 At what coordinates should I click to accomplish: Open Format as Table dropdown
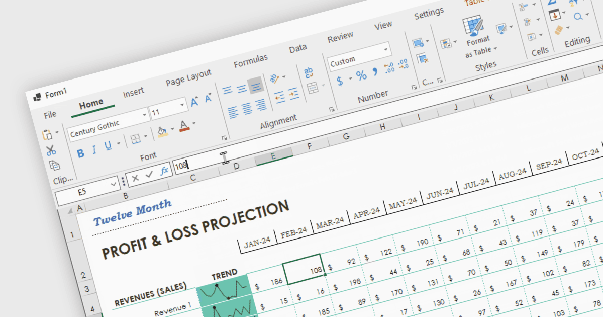(495, 48)
